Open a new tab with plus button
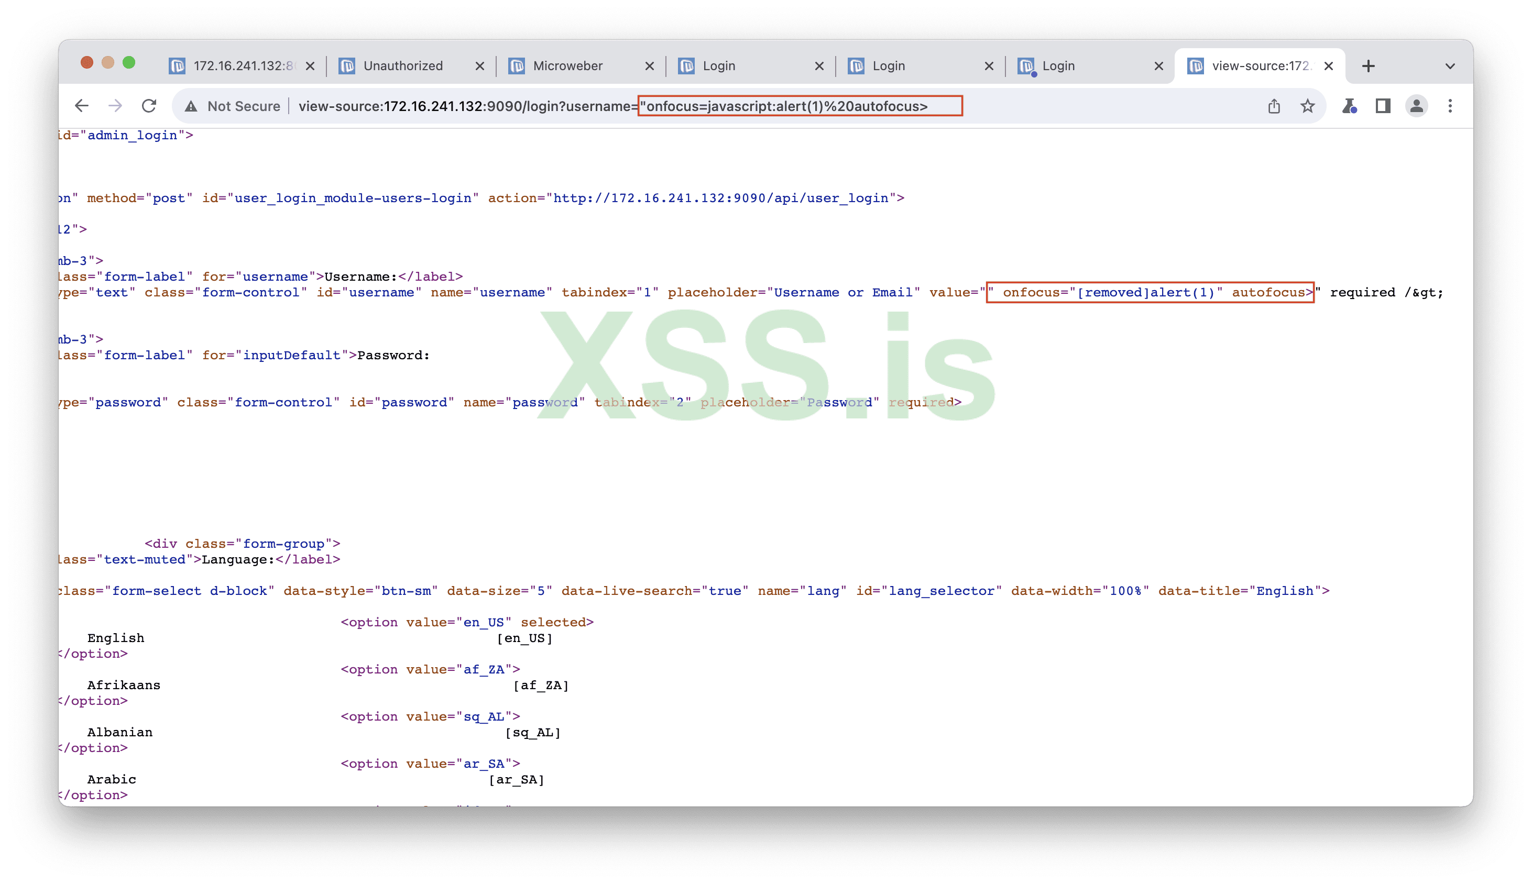This screenshot has height=884, width=1532. pos(1368,66)
